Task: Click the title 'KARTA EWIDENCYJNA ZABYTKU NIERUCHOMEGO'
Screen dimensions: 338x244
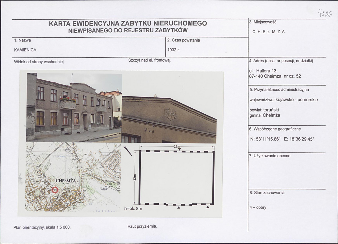Action: click(128, 23)
